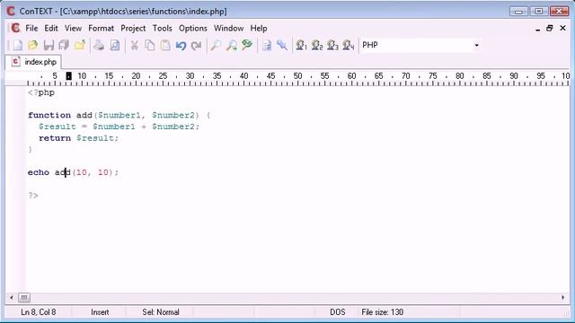
Task: Open a file using the folder icon
Action: pyautogui.click(x=32, y=46)
